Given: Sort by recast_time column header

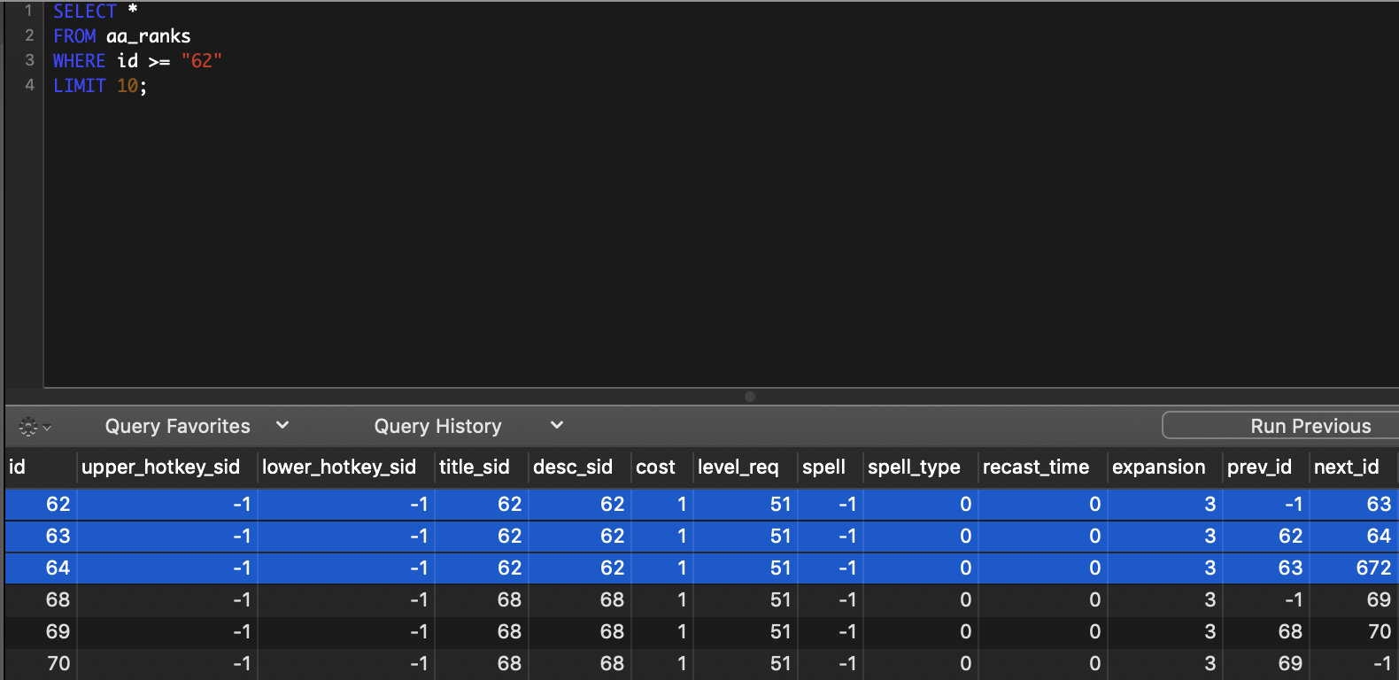Looking at the screenshot, I should pos(1036,467).
